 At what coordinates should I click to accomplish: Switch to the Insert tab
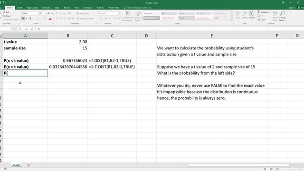pyautogui.click(x=19, y=8)
